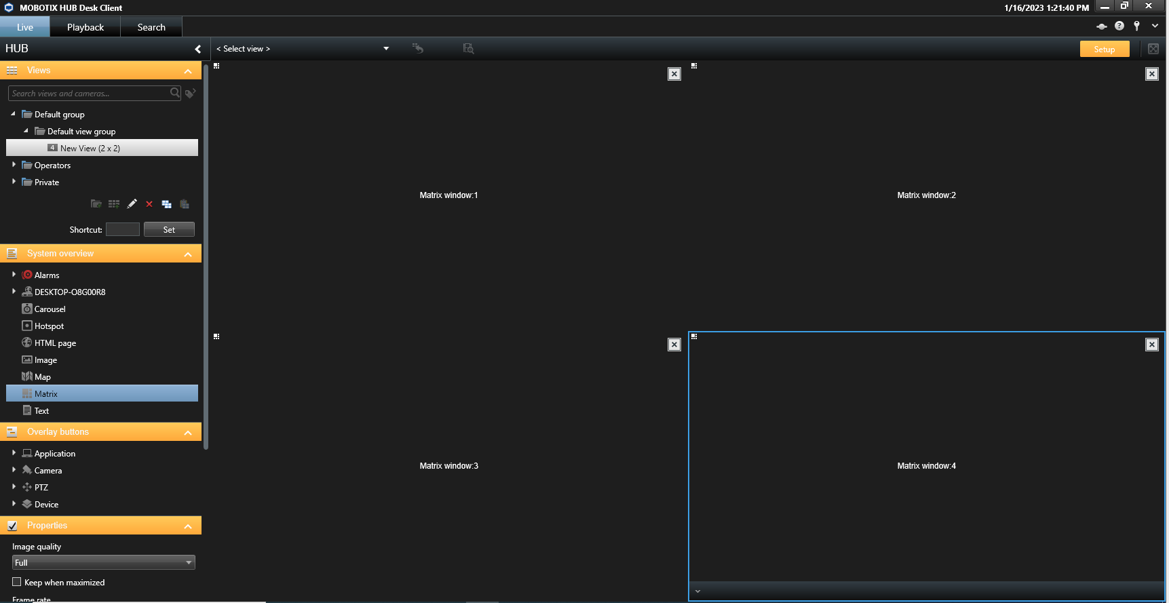1169x603 pixels.
Task: Click the paste view clipboard icon
Action: click(x=185, y=204)
